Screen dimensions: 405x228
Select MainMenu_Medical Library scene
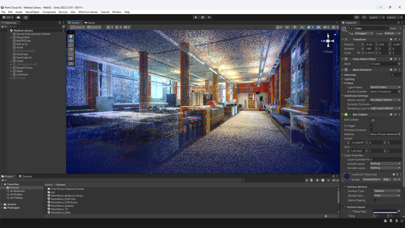67,196
